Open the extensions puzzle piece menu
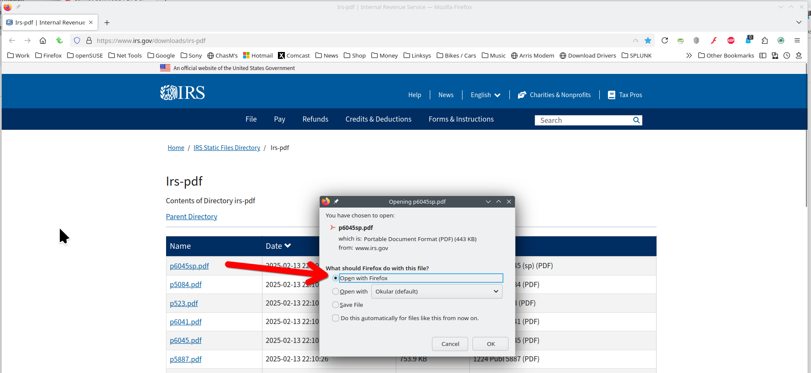 coord(765,40)
